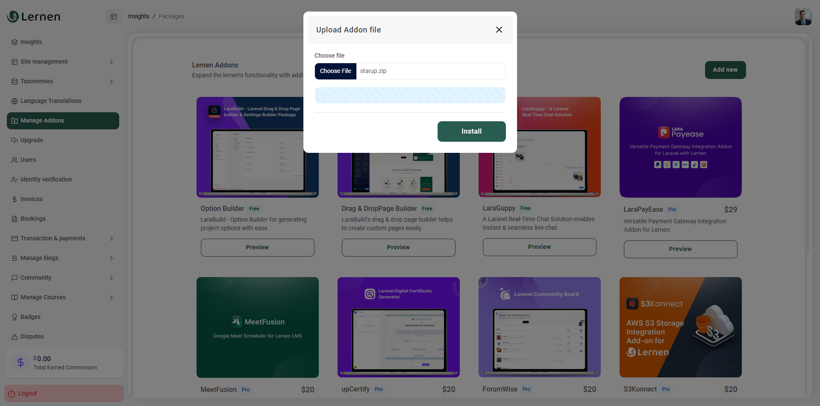This screenshot has width=820, height=406.
Task: Expand Transaction & payments chevron
Action: click(x=112, y=239)
